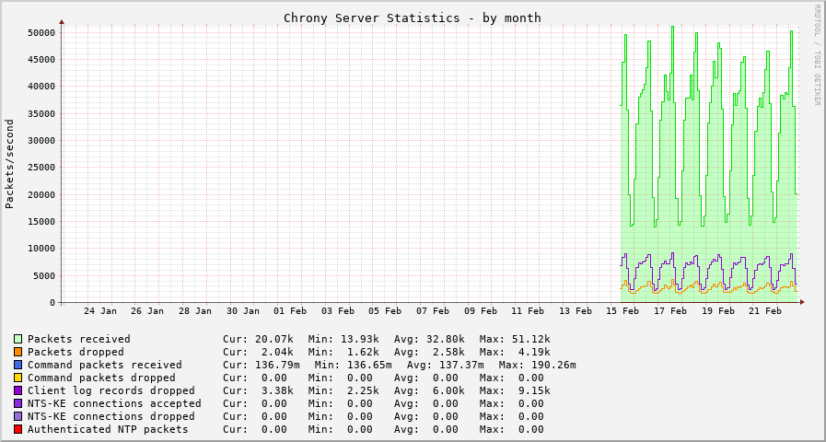826x442 pixels.
Task: Click the 'Packets dropped' legend label
Action: [x=76, y=352]
